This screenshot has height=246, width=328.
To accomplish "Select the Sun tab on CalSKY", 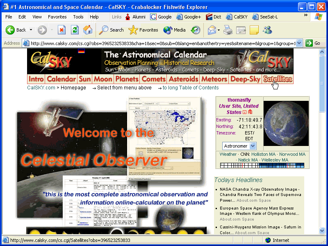I will click(x=85, y=79).
